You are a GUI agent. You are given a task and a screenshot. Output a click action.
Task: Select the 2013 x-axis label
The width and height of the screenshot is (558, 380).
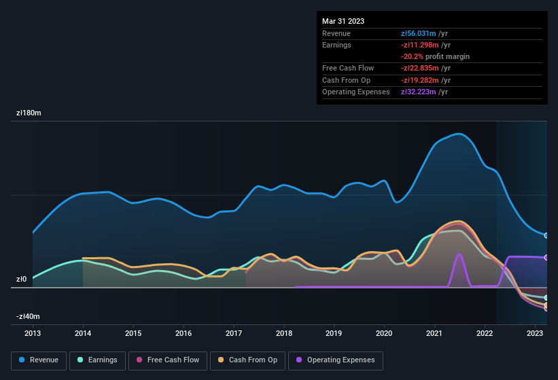[33, 333]
